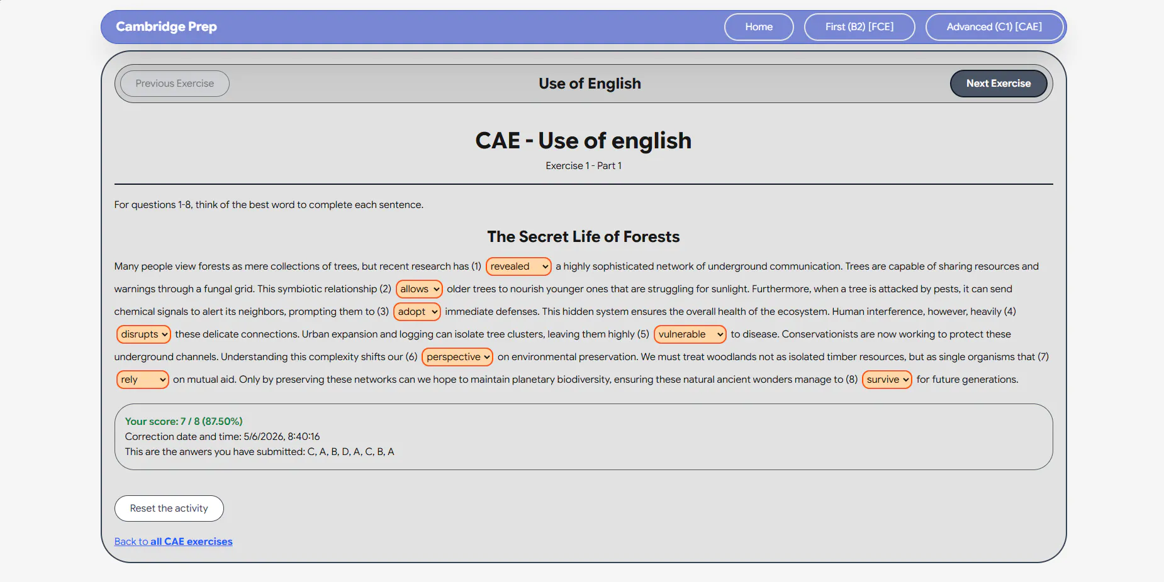This screenshot has width=1164, height=582.
Task: Expand the 'rely' dropdown for question 7
Action: pyautogui.click(x=143, y=380)
